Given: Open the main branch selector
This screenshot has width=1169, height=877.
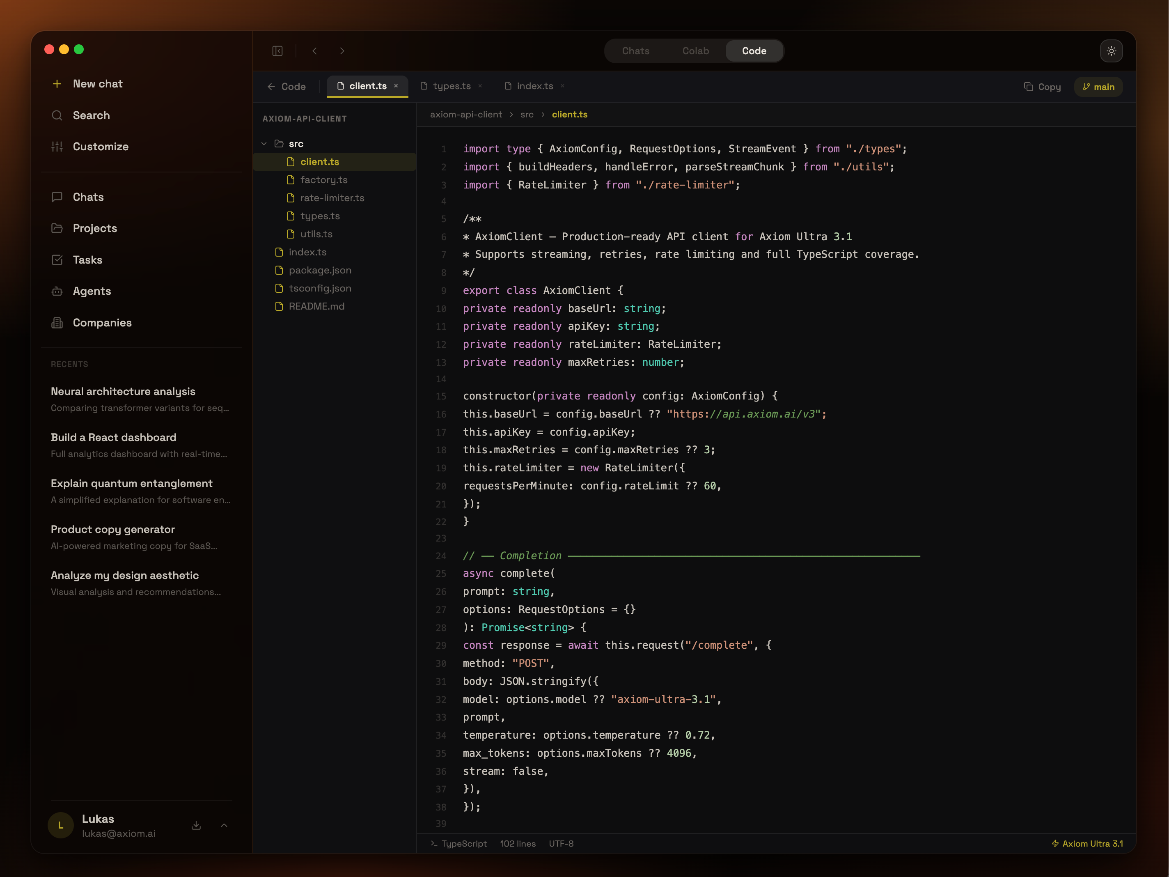Looking at the screenshot, I should click(1098, 87).
